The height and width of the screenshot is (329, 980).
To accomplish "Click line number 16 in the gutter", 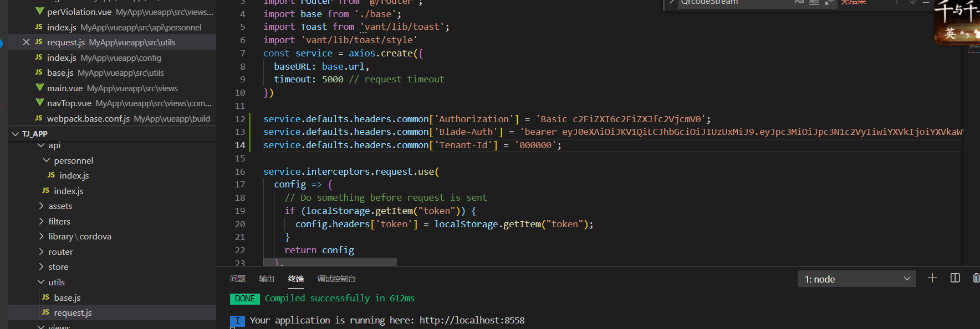I will pyautogui.click(x=239, y=171).
